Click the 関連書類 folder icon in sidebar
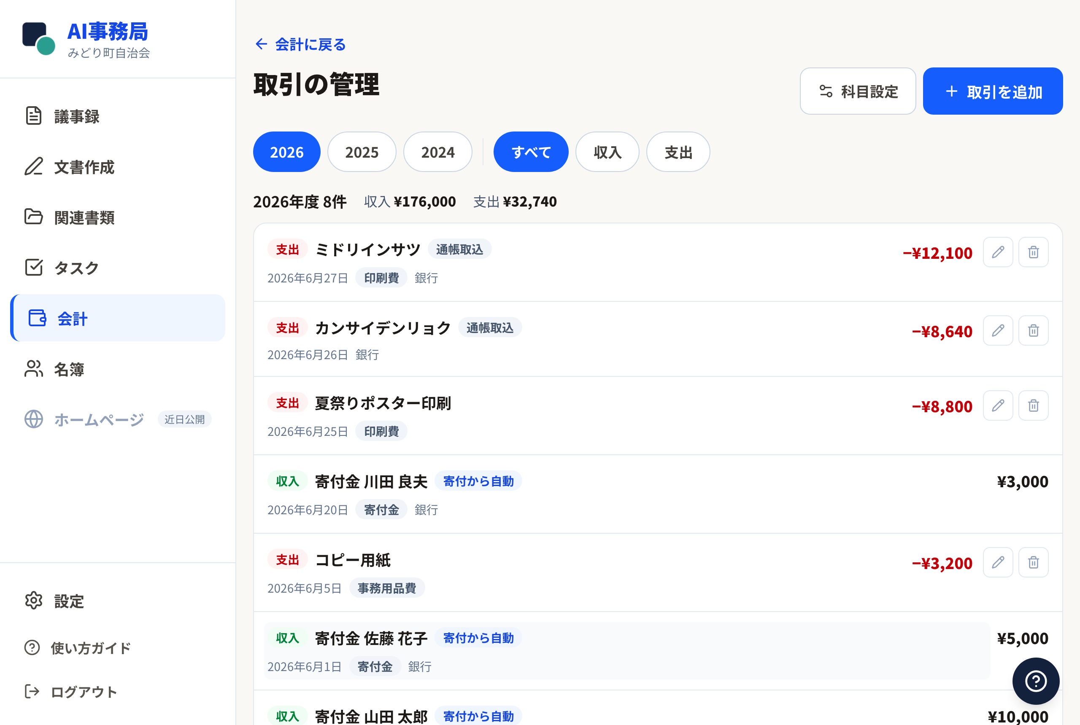 [x=34, y=217]
